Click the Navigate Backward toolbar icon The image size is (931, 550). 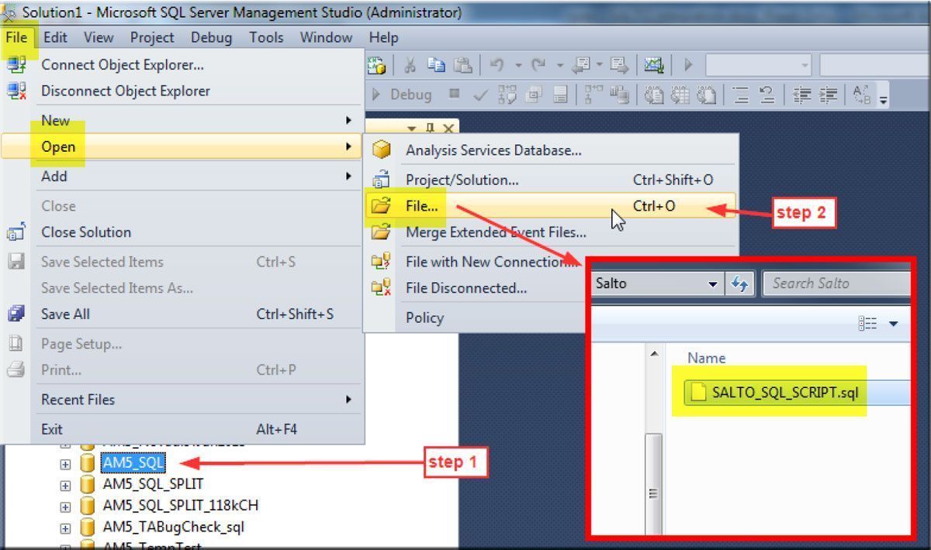click(x=582, y=66)
